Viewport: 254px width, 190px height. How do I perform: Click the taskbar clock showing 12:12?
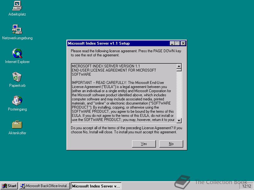click(246, 186)
